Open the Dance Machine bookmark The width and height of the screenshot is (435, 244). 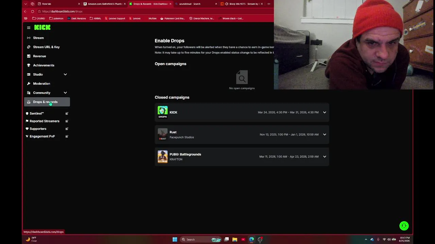202,19
